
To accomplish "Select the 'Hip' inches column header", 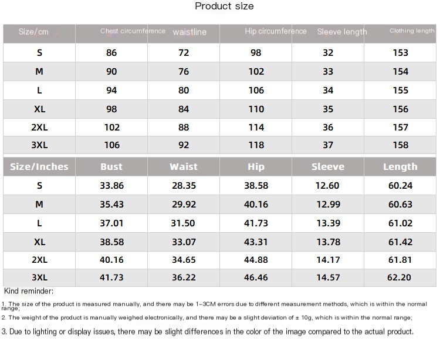I will 256,166.
